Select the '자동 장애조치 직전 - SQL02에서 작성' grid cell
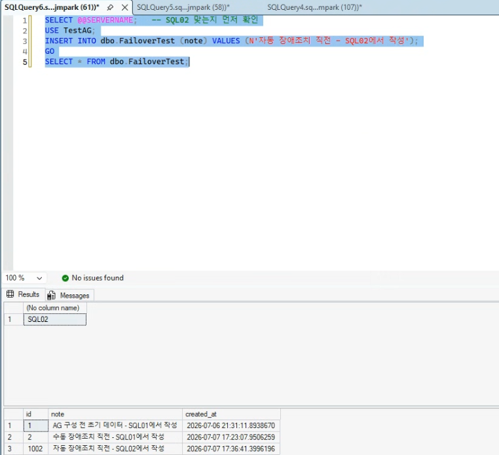Image resolution: width=499 pixels, height=455 pixels. click(115, 448)
